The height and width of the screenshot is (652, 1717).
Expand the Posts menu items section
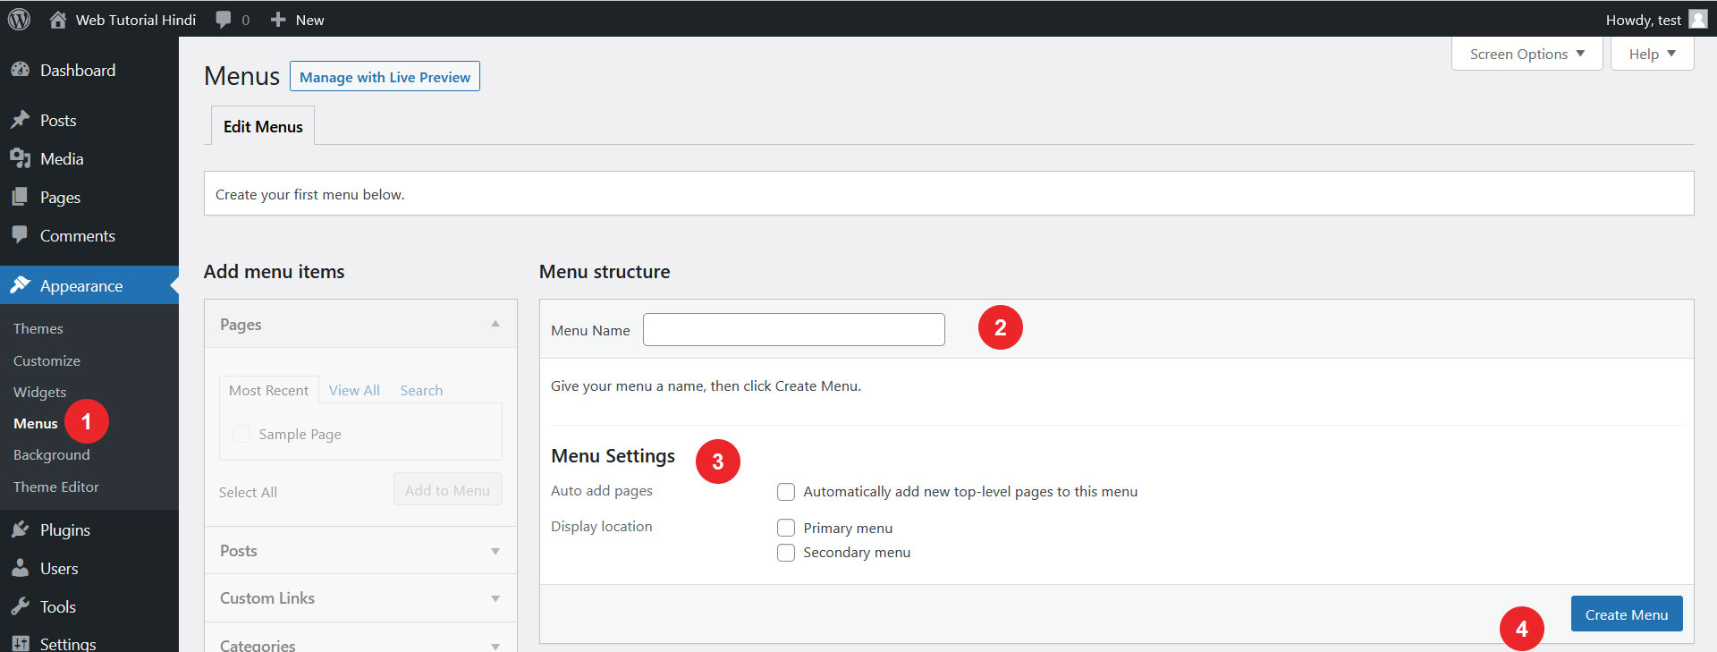point(495,551)
